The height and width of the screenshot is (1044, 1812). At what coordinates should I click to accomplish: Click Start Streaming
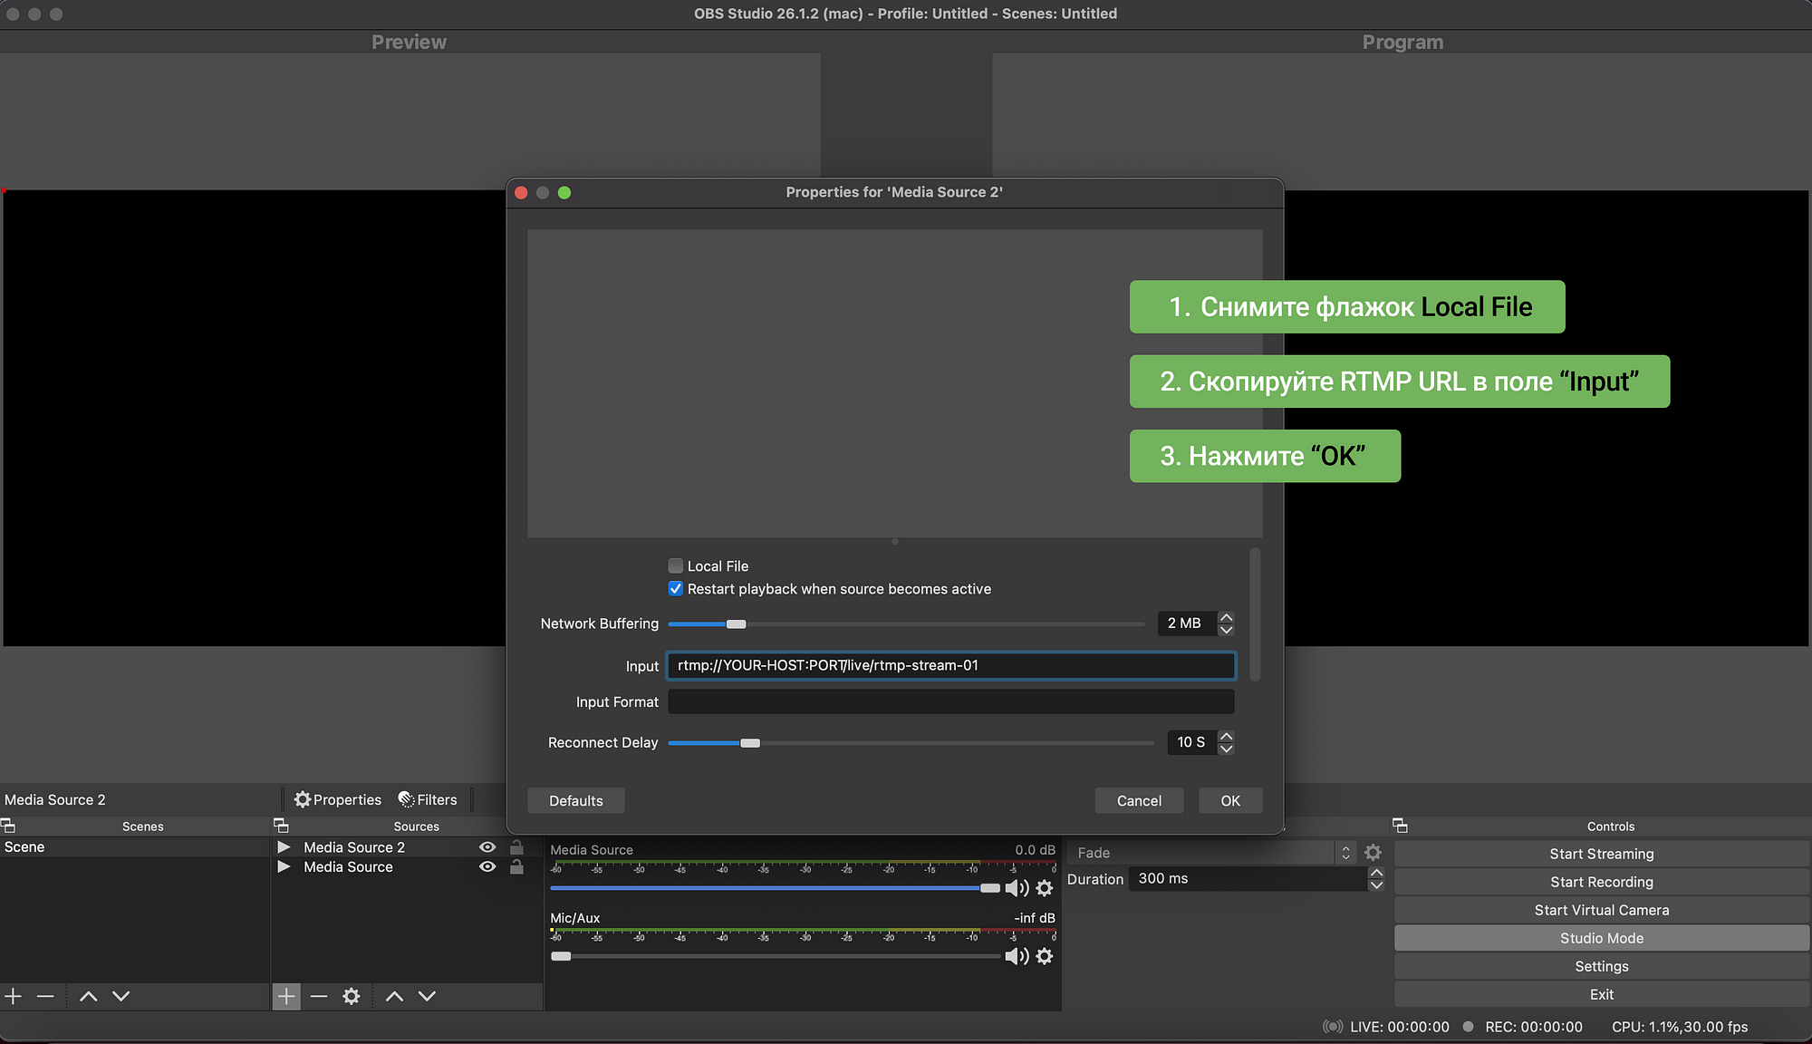[1601, 854]
